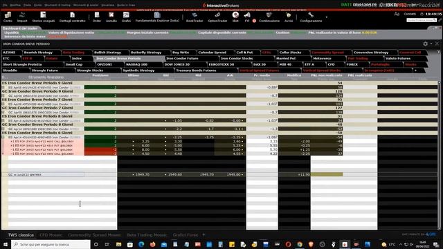Launch the IBot assistant
443x249 pixels.
[235, 17]
